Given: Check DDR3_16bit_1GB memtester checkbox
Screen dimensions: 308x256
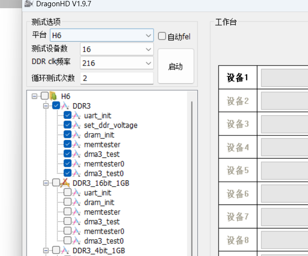Looking at the screenshot, I should point(67,212).
